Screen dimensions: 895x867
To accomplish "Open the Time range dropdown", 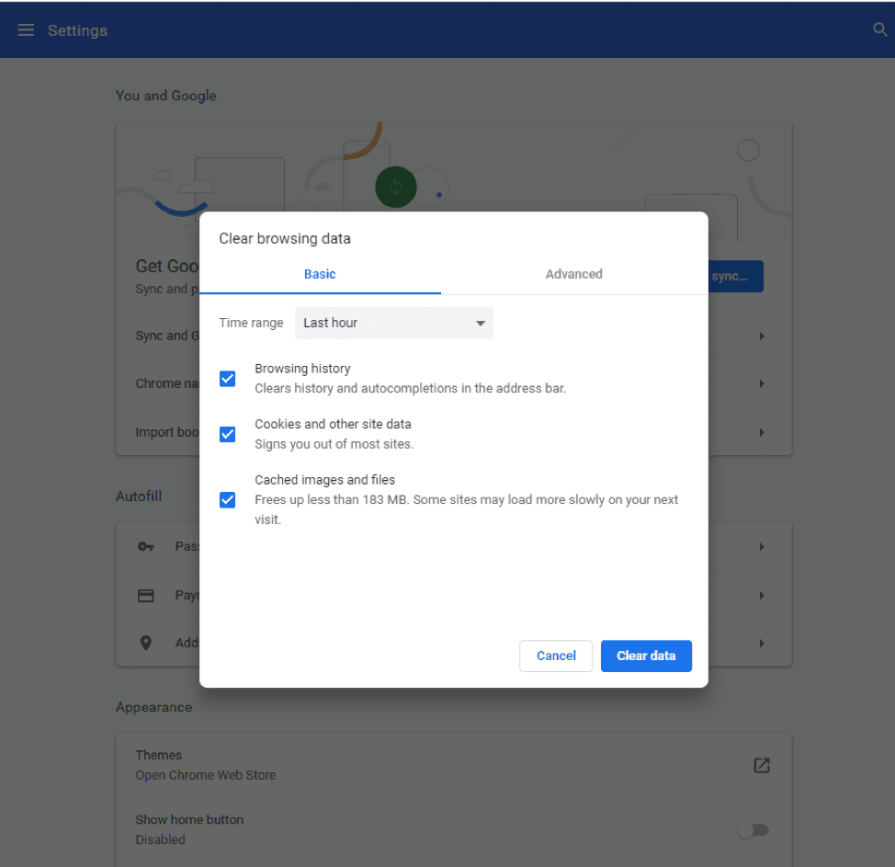I will tap(394, 324).
